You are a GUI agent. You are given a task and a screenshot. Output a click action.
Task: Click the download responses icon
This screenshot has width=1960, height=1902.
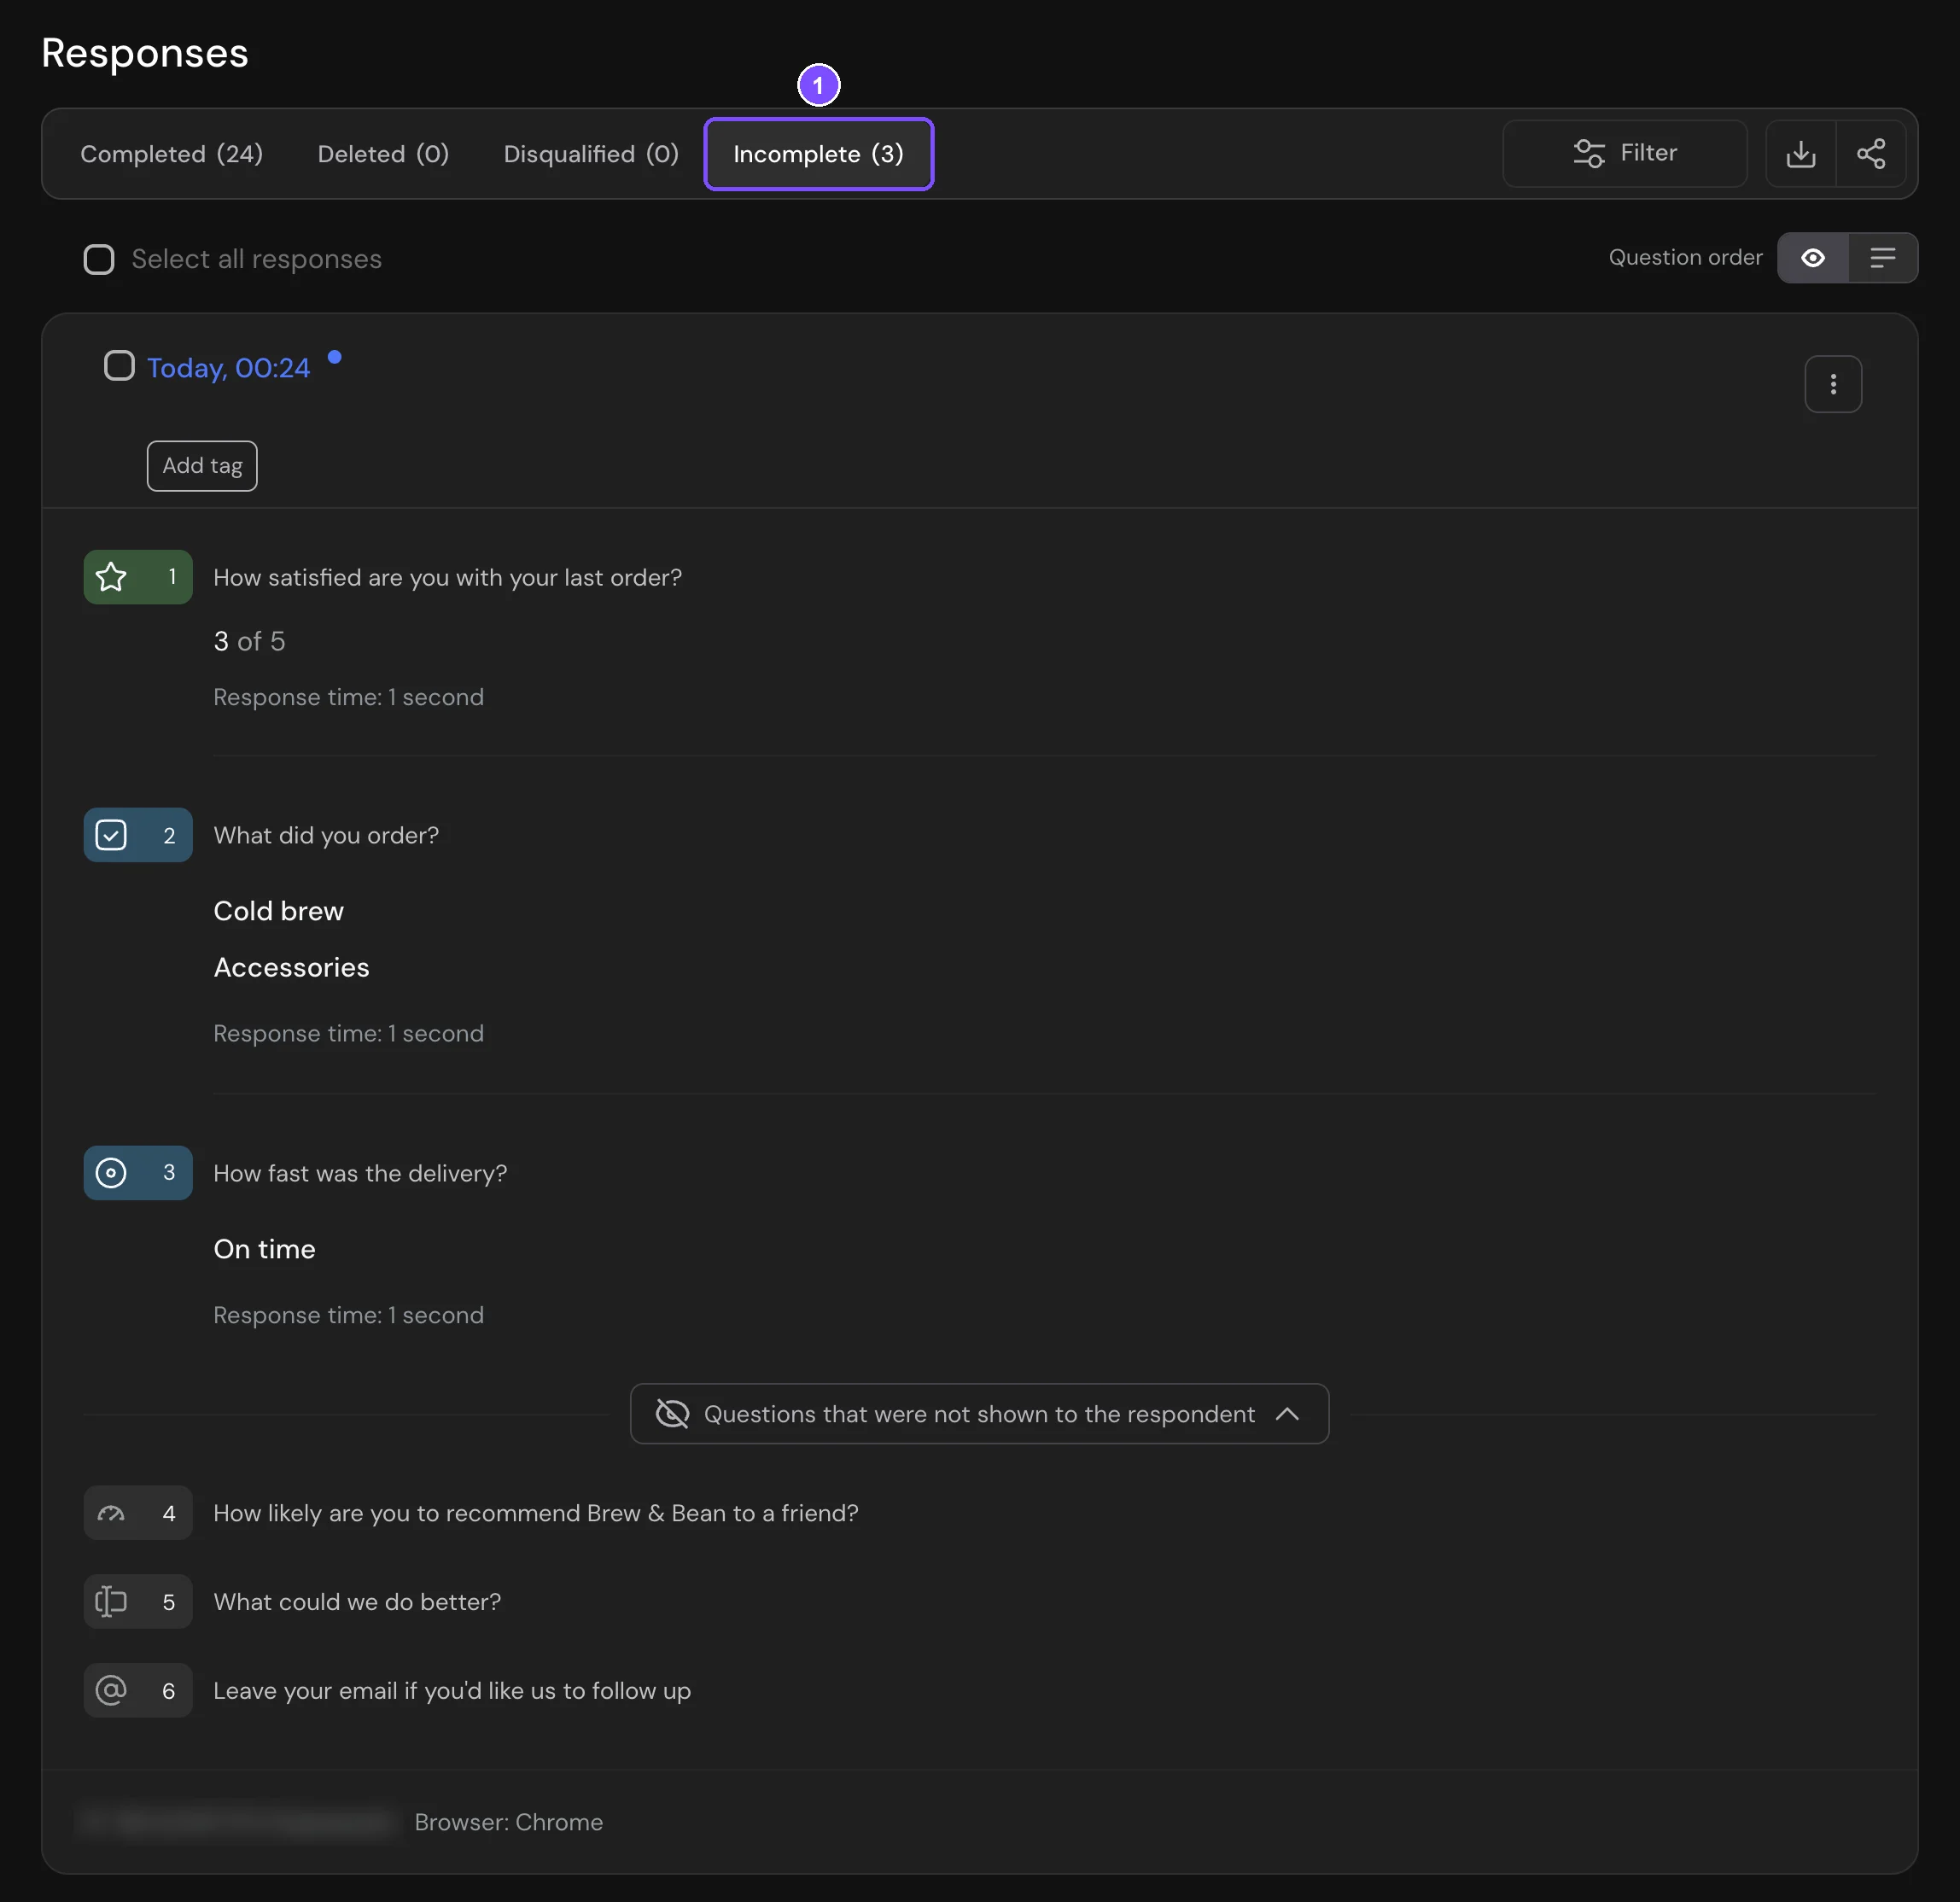coord(1800,154)
